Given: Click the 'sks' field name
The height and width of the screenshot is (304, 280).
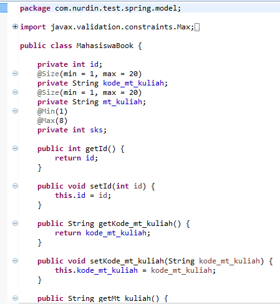Looking at the screenshot, I should pos(96,130).
